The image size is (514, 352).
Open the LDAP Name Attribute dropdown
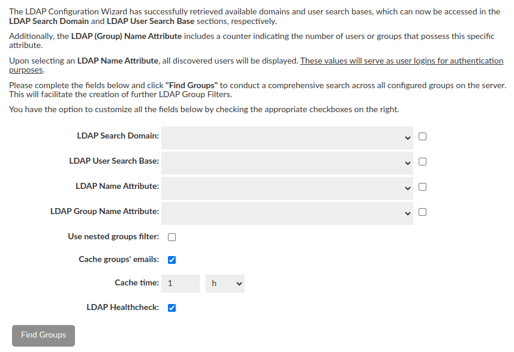point(287,188)
